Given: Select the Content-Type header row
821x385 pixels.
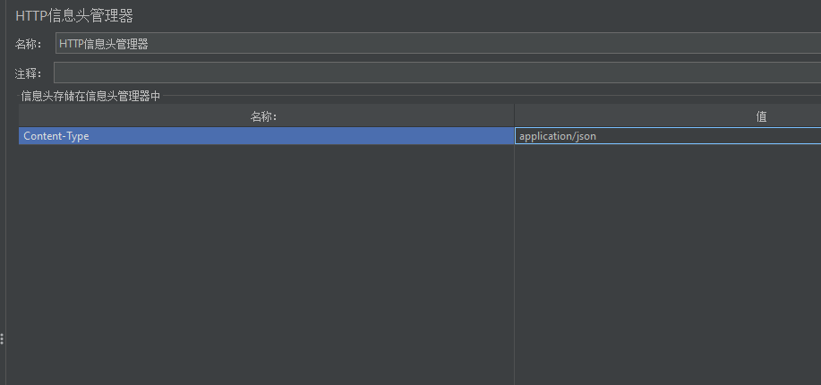Looking at the screenshot, I should 56,136.
